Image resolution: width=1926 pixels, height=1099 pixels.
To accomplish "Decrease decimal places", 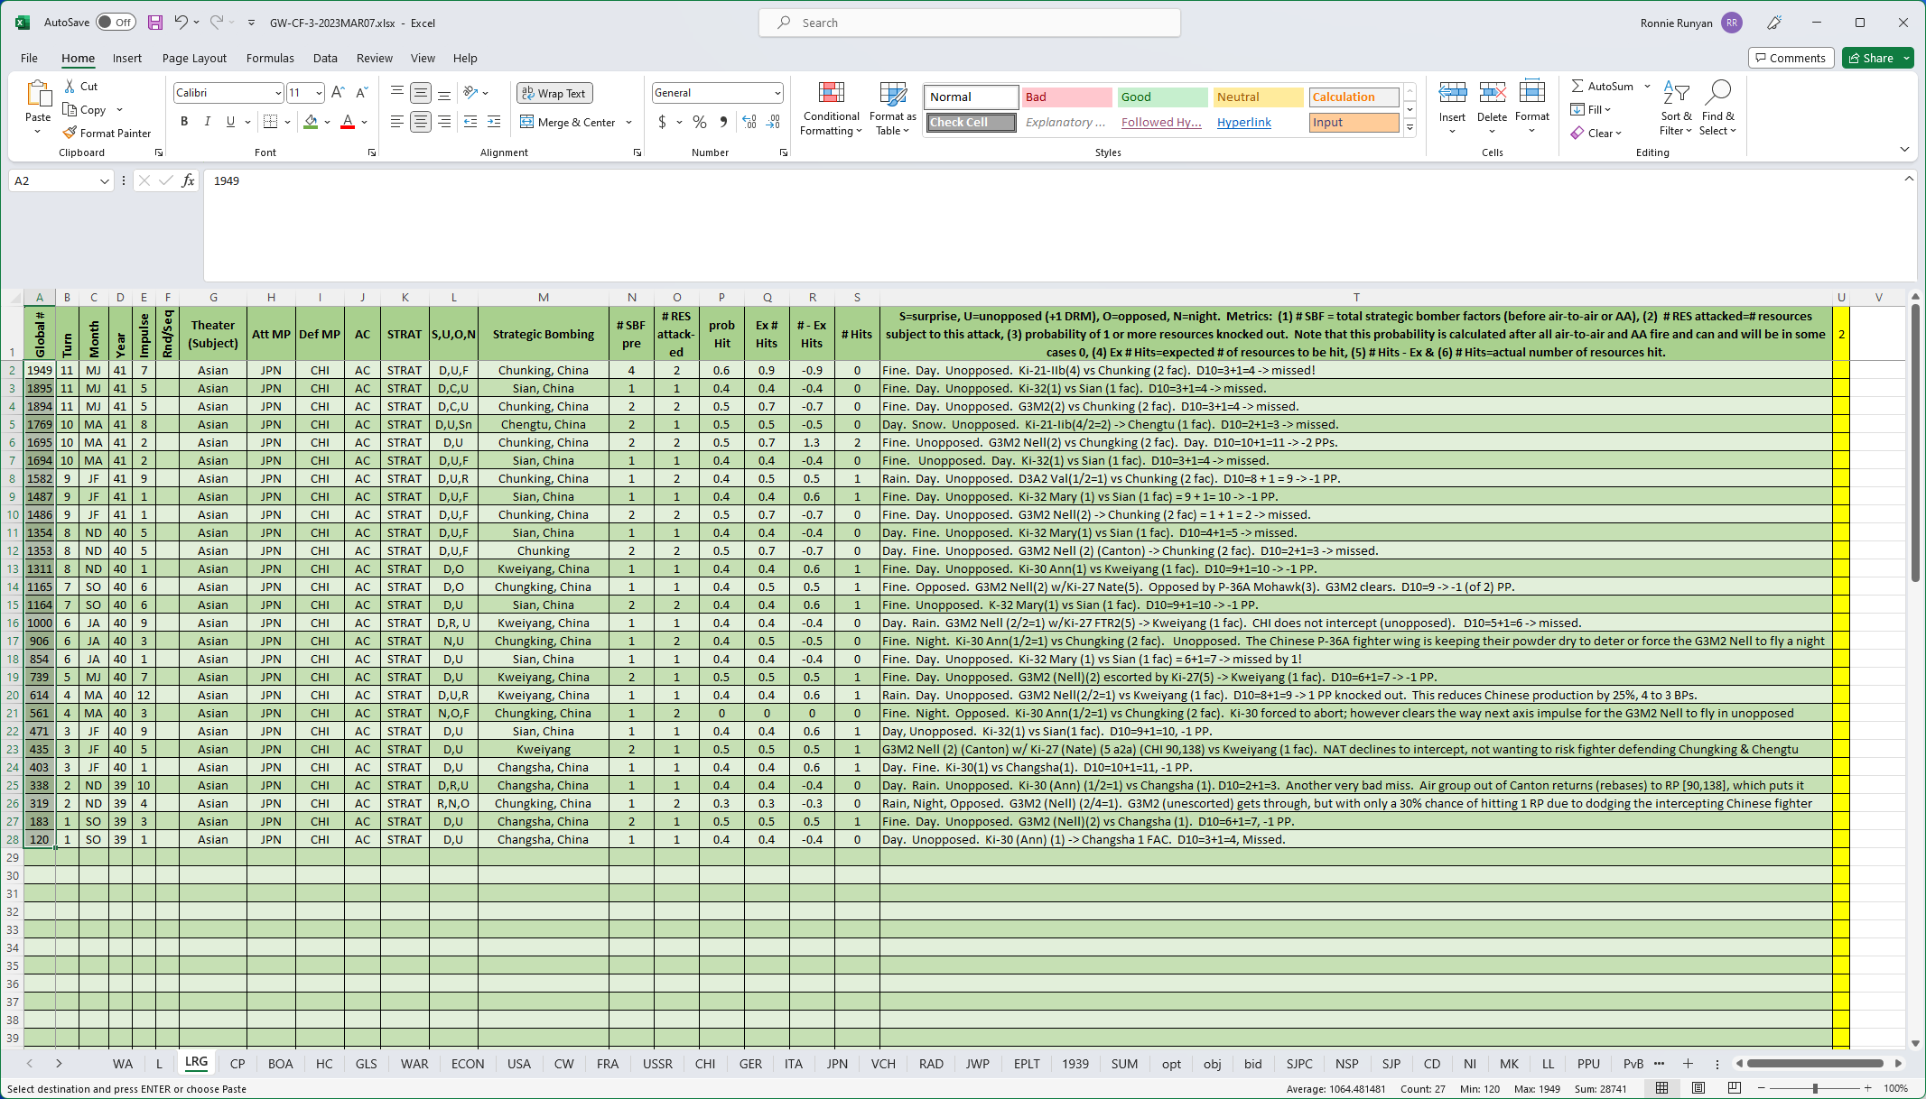I will tap(774, 122).
